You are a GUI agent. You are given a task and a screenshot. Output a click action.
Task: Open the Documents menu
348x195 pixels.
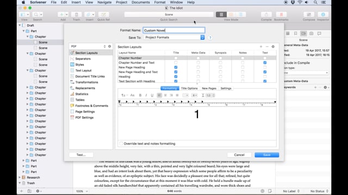[x=141, y=2]
